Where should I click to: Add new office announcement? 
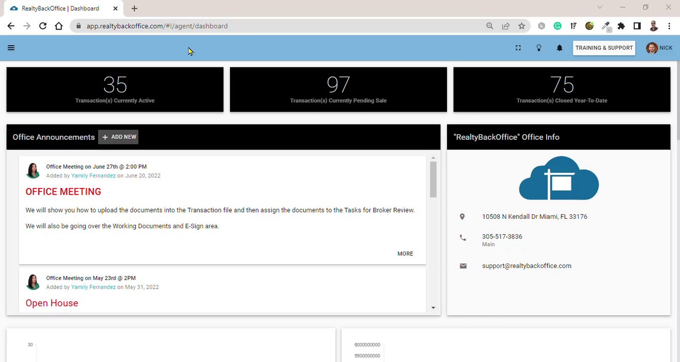118,137
